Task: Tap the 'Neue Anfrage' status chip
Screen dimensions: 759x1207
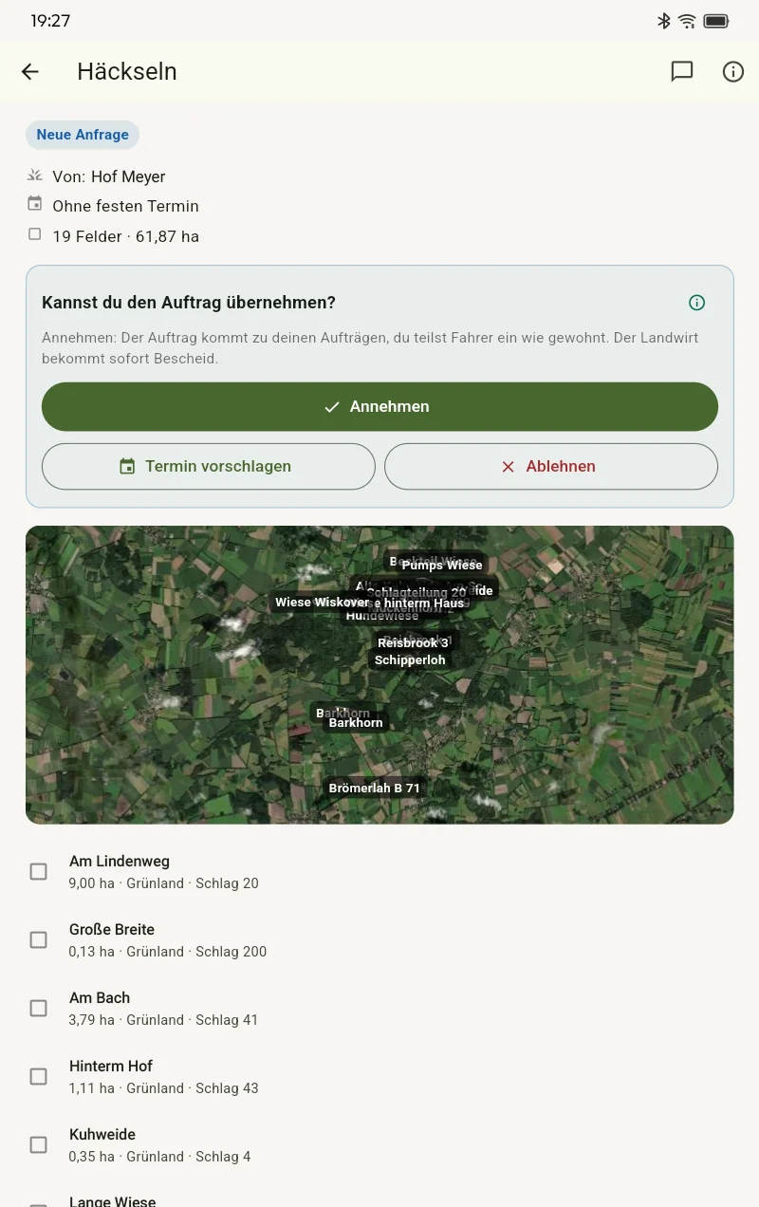Action: click(x=83, y=135)
